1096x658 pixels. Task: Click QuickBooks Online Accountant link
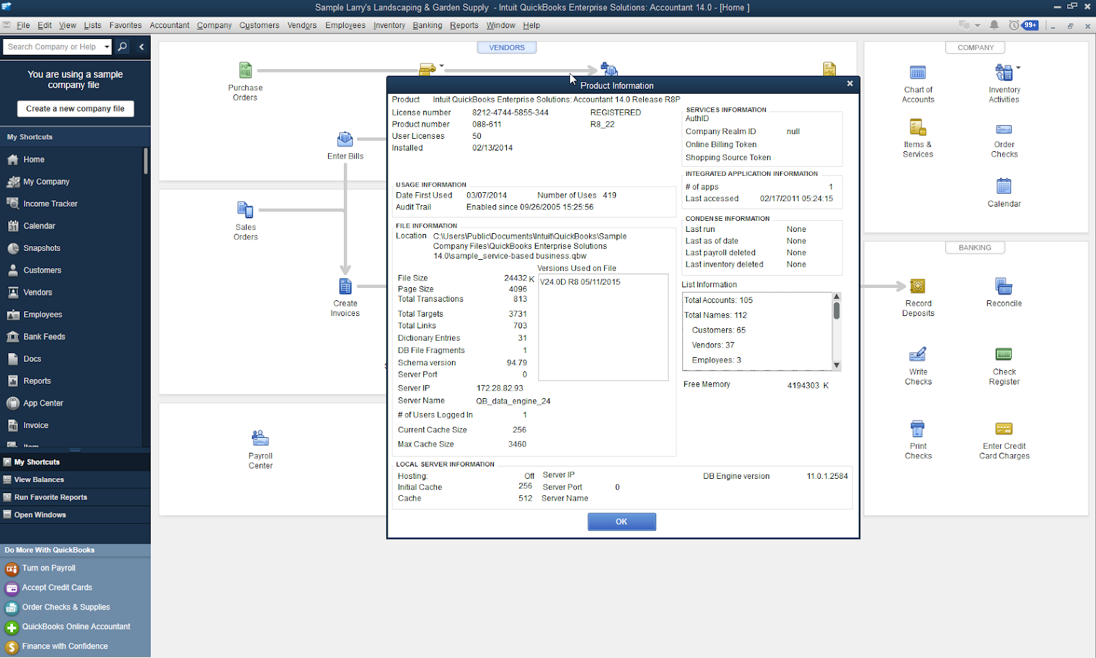point(76,627)
